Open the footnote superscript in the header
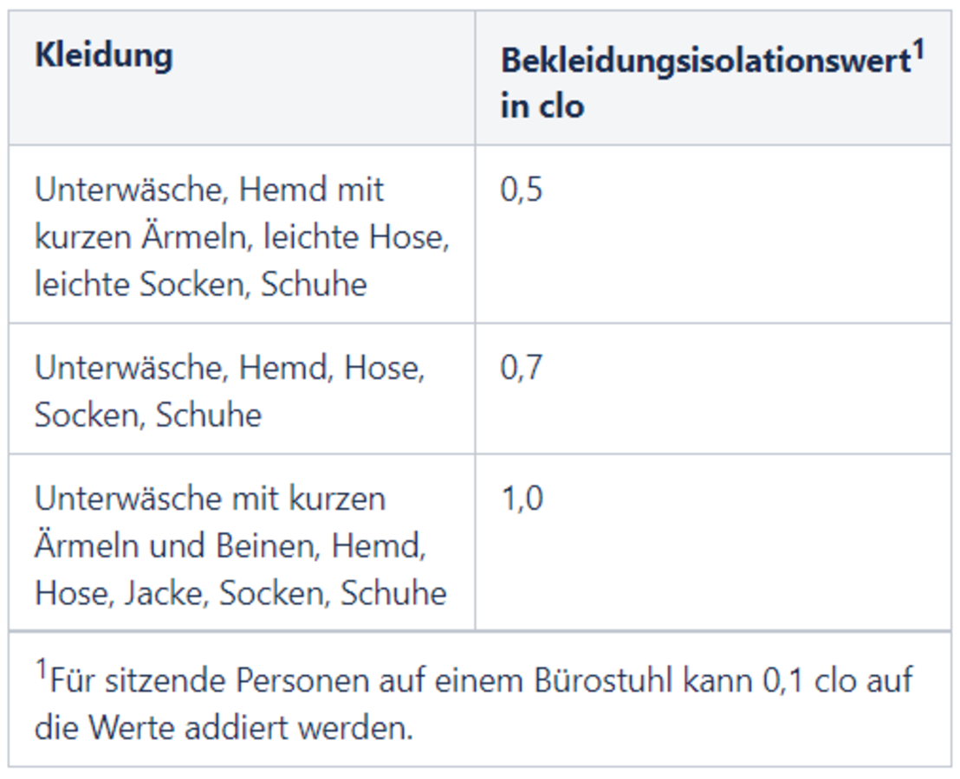Image resolution: width=960 pixels, height=779 pixels. coord(918,53)
